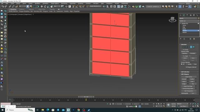Screen dimensions: 200x112
Task: Click the Mirror tool icon
Action: pyautogui.click(x=104, y=7)
